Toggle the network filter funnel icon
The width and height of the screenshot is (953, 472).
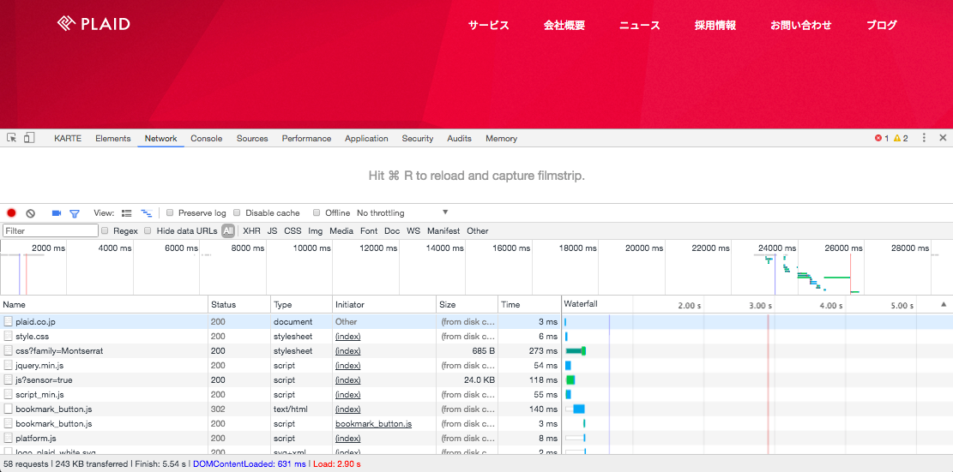(x=75, y=213)
